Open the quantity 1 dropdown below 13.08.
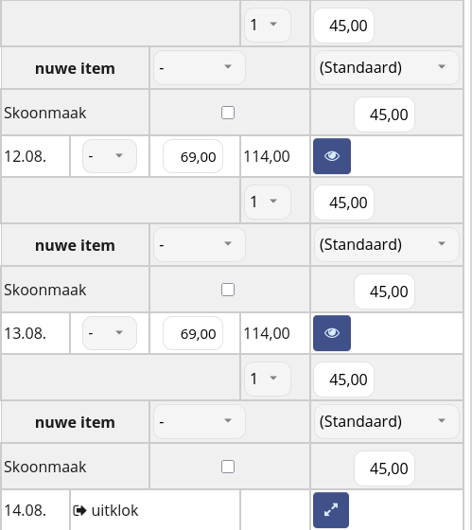The image size is (472, 530). pyautogui.click(x=268, y=379)
